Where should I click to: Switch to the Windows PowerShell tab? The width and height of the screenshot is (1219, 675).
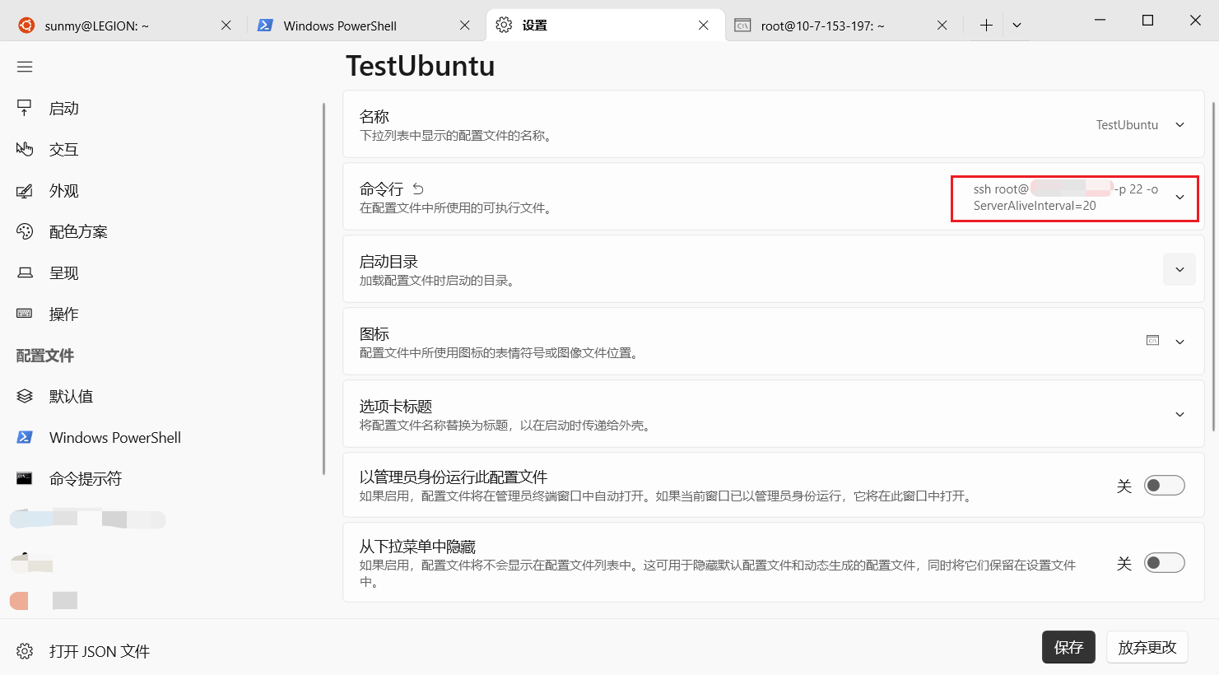click(366, 26)
